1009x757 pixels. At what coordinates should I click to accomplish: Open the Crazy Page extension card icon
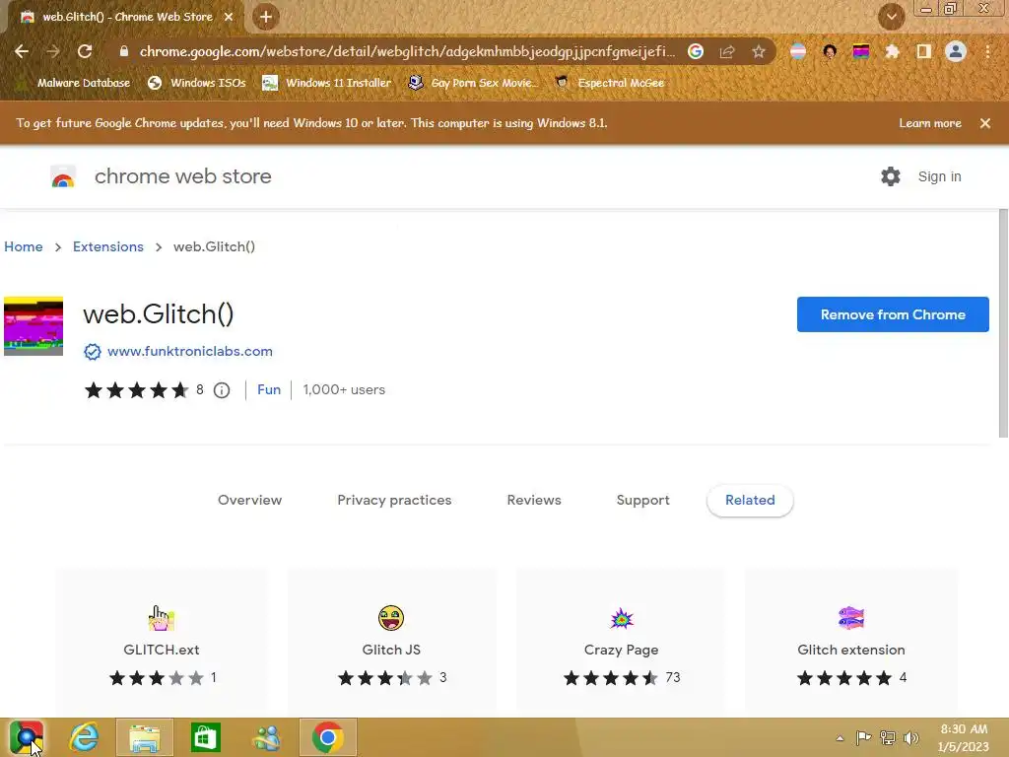(622, 619)
